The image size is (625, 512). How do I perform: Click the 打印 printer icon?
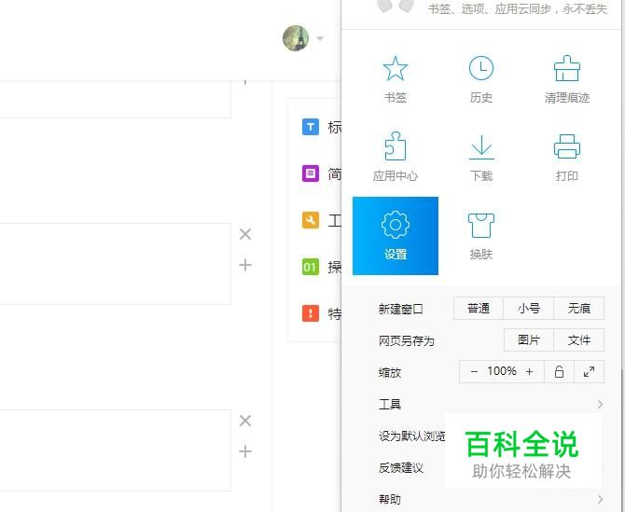tap(567, 146)
